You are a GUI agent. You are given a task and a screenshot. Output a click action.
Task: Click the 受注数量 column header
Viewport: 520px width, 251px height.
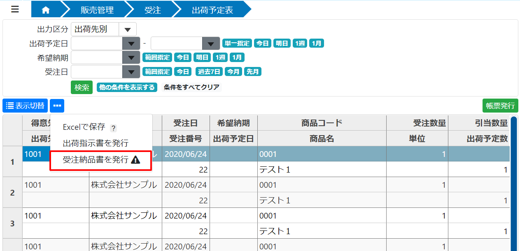tap(417, 123)
